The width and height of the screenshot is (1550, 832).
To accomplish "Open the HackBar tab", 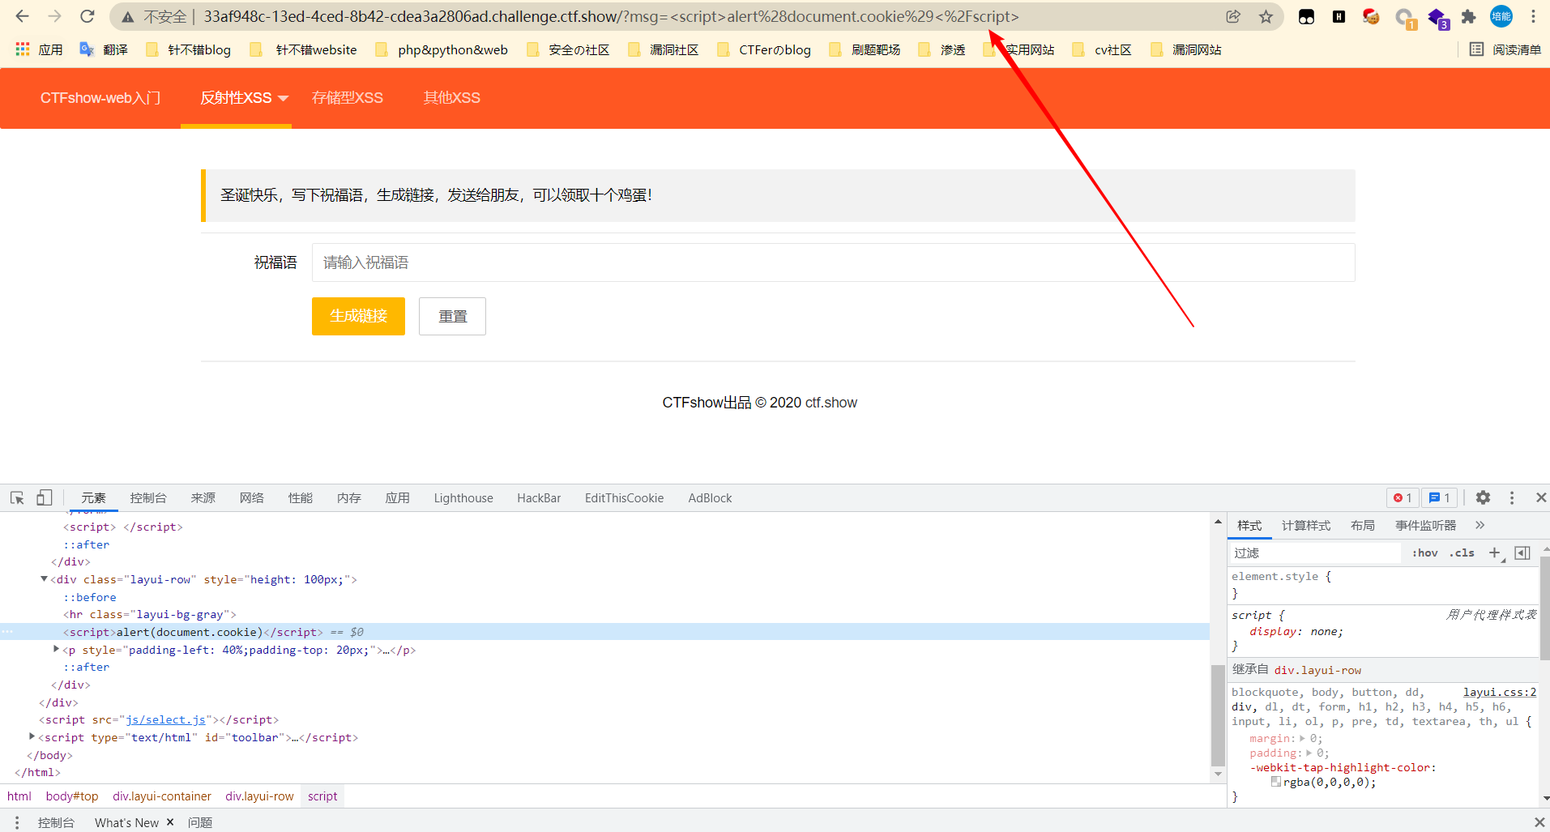I will pos(539,498).
